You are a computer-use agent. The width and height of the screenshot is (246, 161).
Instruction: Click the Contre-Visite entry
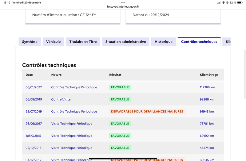[x=61, y=99]
